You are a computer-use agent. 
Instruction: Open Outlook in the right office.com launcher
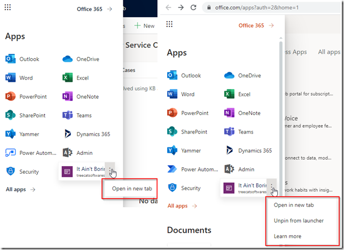click(184, 75)
